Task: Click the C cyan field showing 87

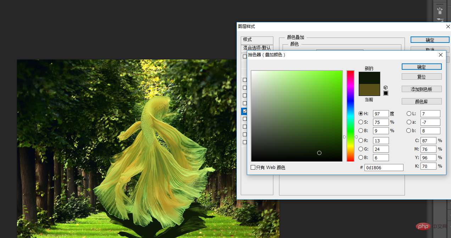Action: click(428, 141)
